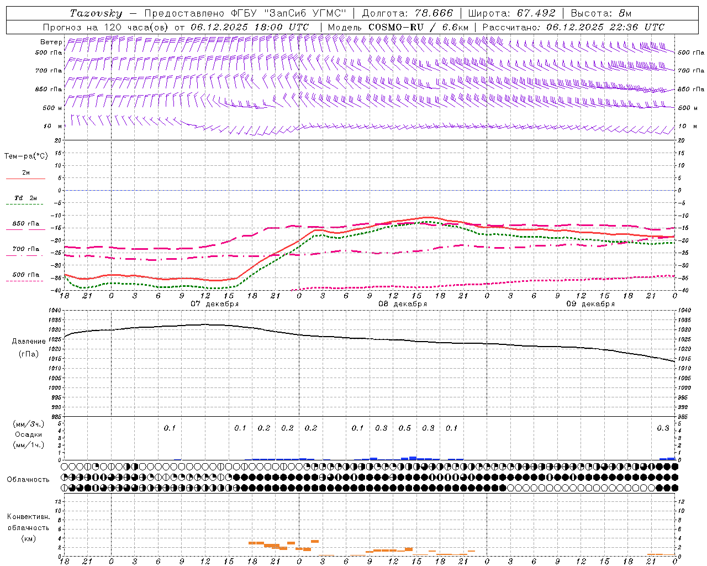Click the Ветер wind panel label
707x566 pixels.
pos(51,42)
